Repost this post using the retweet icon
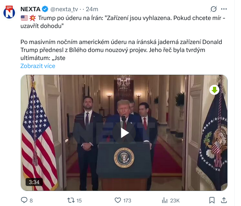The image size is (241, 206). coord(71,200)
